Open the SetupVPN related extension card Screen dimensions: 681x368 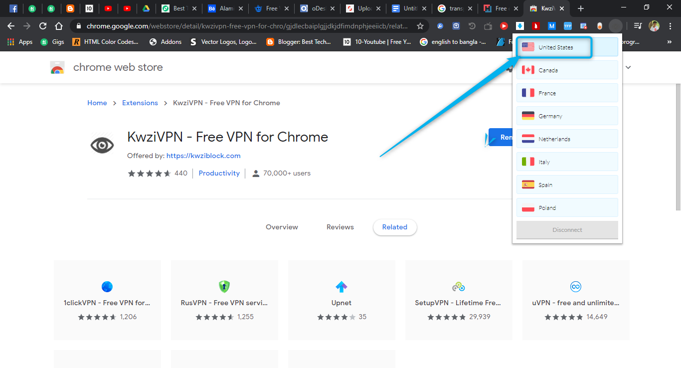tap(459, 300)
